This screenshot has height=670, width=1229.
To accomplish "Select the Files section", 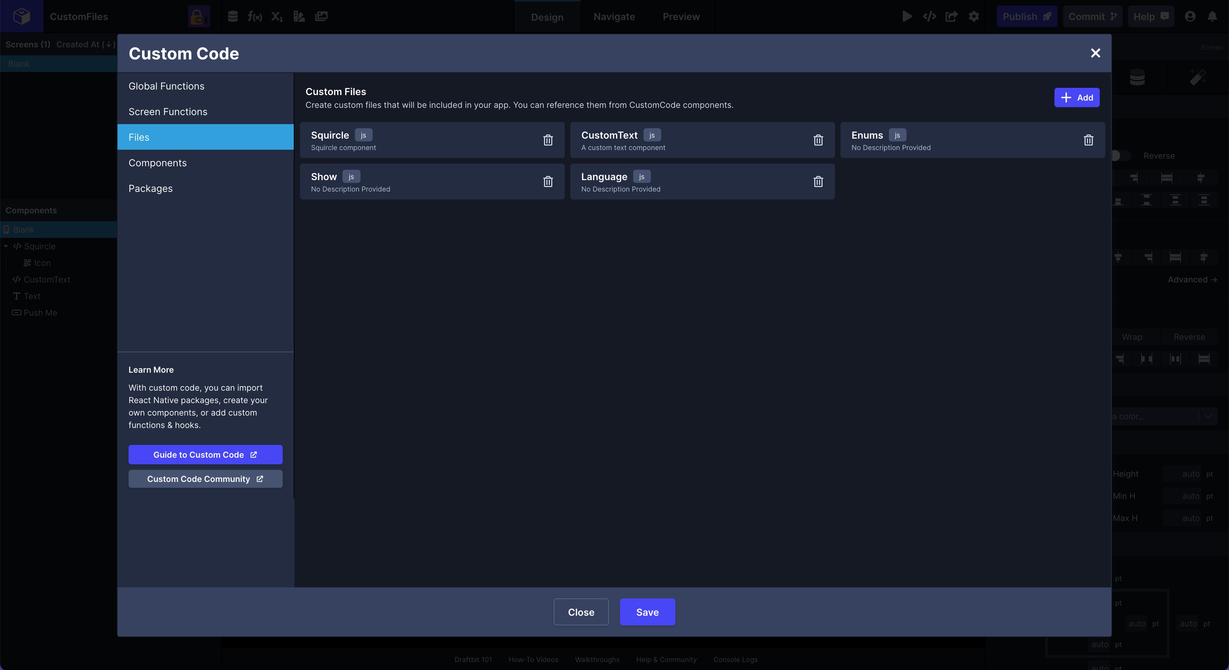I will pyautogui.click(x=205, y=137).
